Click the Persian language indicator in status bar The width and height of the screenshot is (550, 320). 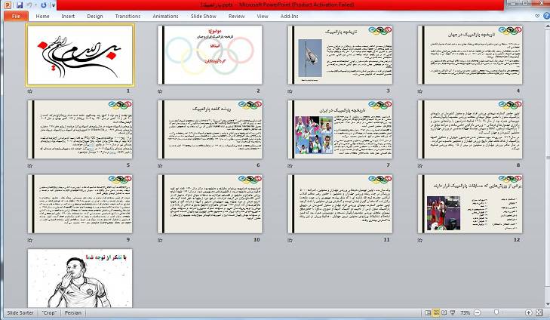point(73,312)
